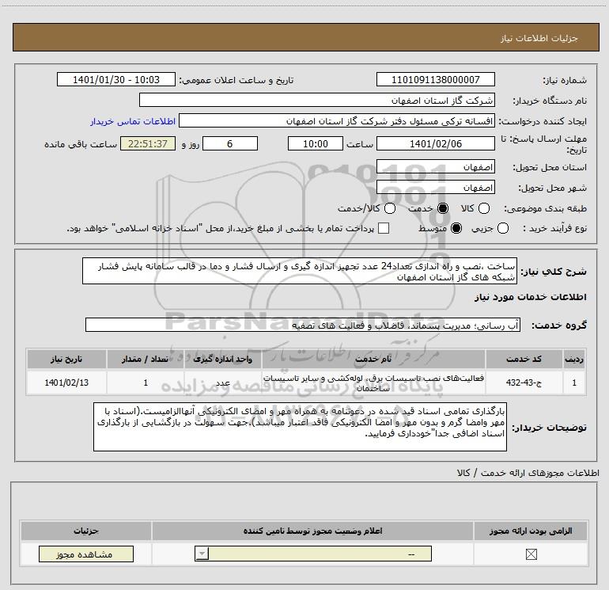Click the service group field آب رسانی
Screen dimensions: 609x590
pos(303,325)
